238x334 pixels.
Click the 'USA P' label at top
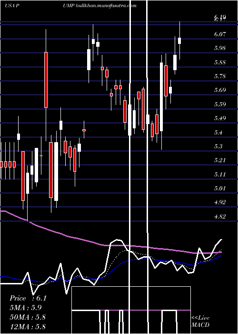(x=12, y=6)
